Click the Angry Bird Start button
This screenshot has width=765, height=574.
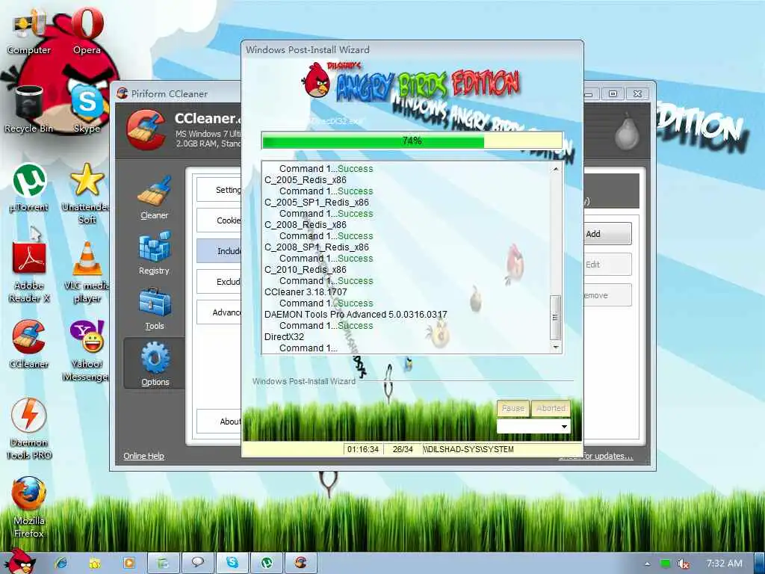[x=19, y=561]
